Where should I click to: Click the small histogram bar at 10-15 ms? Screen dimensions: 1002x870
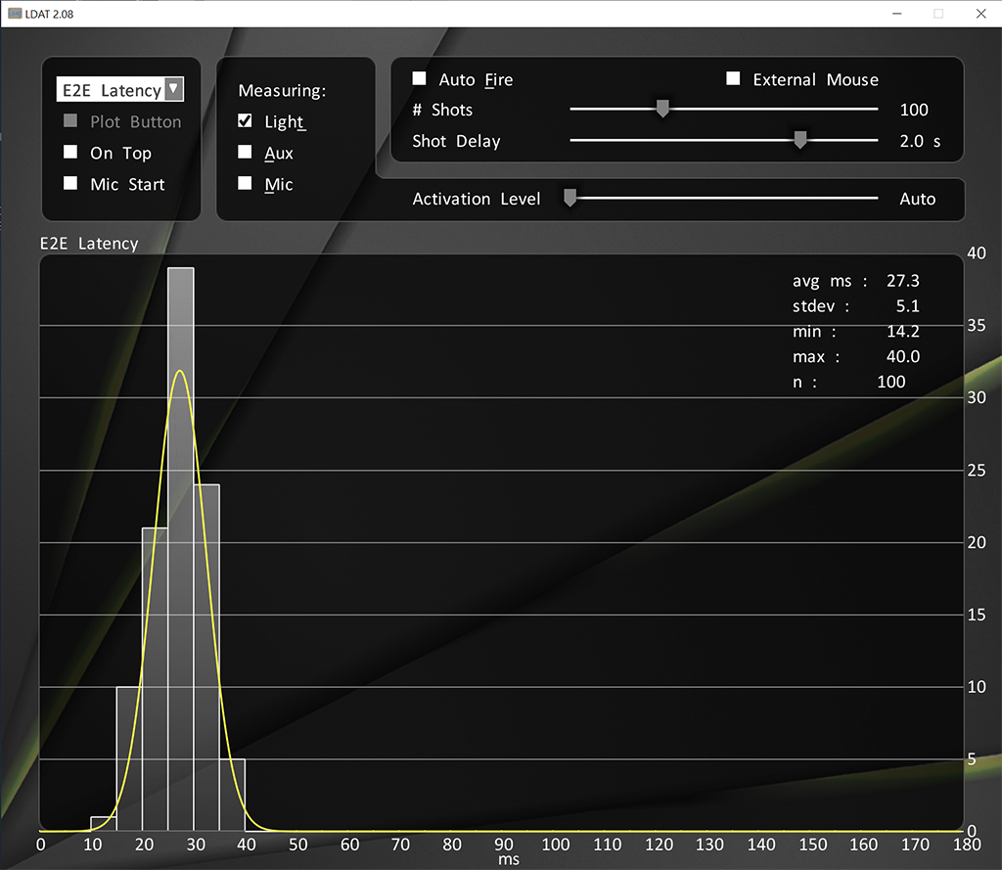click(x=104, y=824)
